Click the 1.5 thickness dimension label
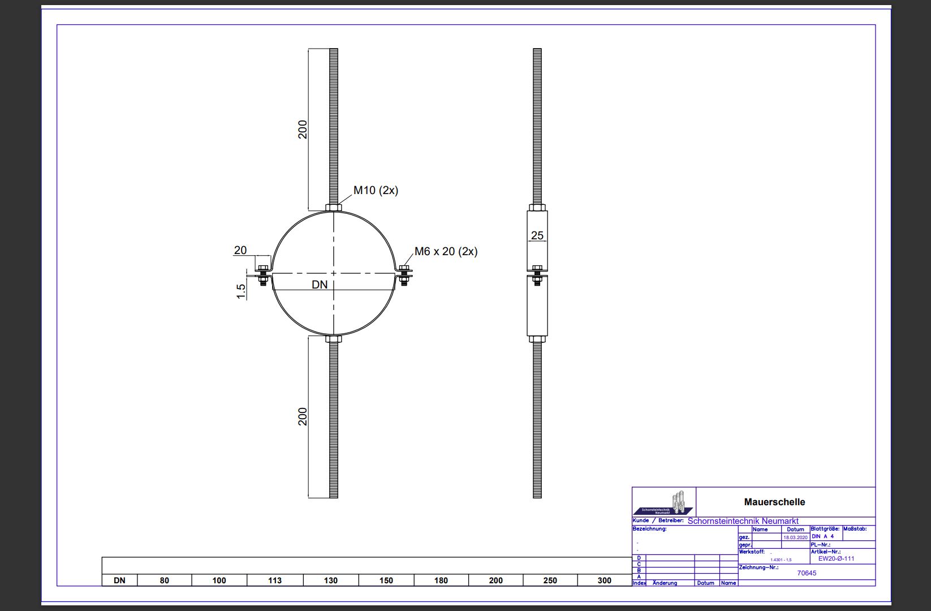 (241, 291)
